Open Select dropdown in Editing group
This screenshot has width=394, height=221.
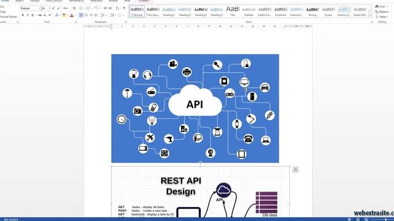point(382,17)
